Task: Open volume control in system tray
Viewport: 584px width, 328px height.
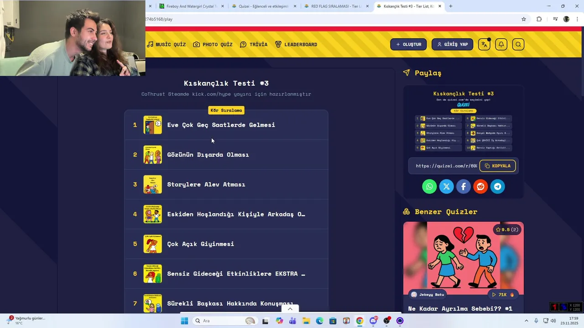Action: [x=553, y=321]
